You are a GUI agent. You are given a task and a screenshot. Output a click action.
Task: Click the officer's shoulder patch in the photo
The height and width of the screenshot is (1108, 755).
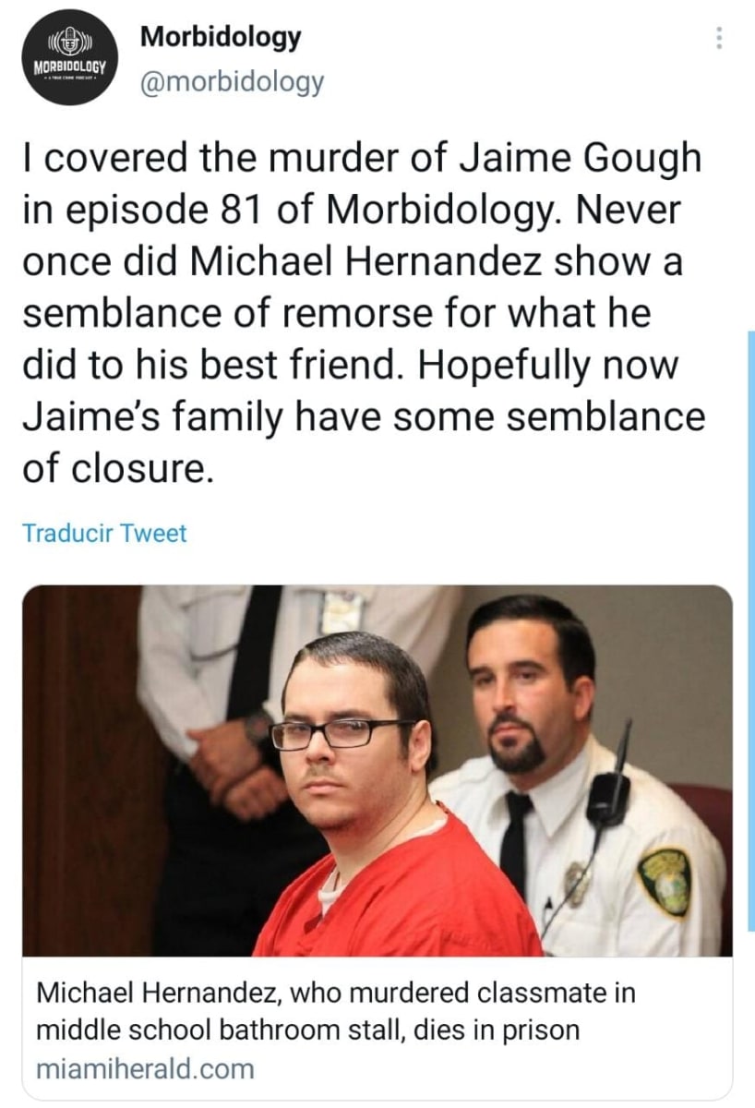[665, 881]
